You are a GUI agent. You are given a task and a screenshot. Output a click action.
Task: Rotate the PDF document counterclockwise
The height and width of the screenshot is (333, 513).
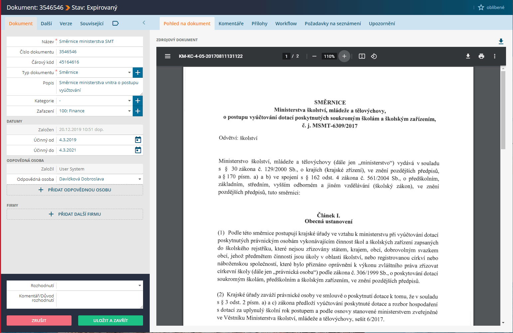click(x=374, y=56)
